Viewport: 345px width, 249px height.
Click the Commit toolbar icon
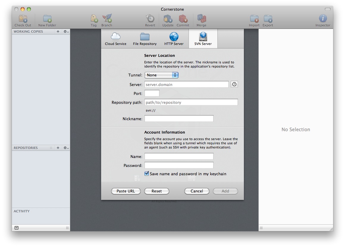click(183, 21)
